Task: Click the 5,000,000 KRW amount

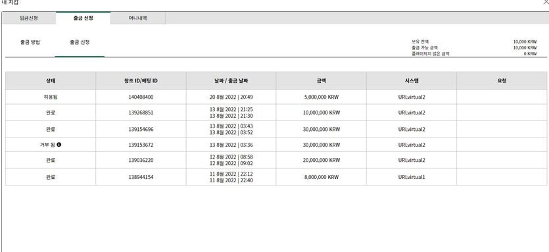Action: [322, 97]
